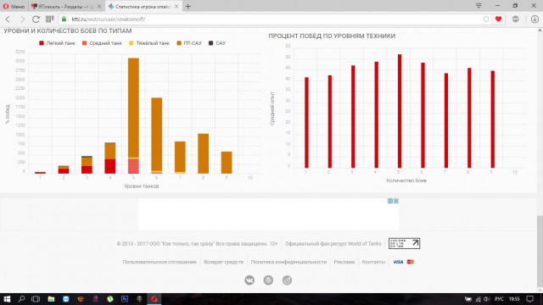The height and width of the screenshot is (305, 543).
Task: Click the shield icon in address bar
Action: 486,19
